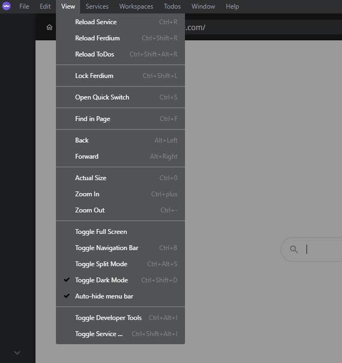Close the open View menu
342x363 pixels.
[68, 6]
